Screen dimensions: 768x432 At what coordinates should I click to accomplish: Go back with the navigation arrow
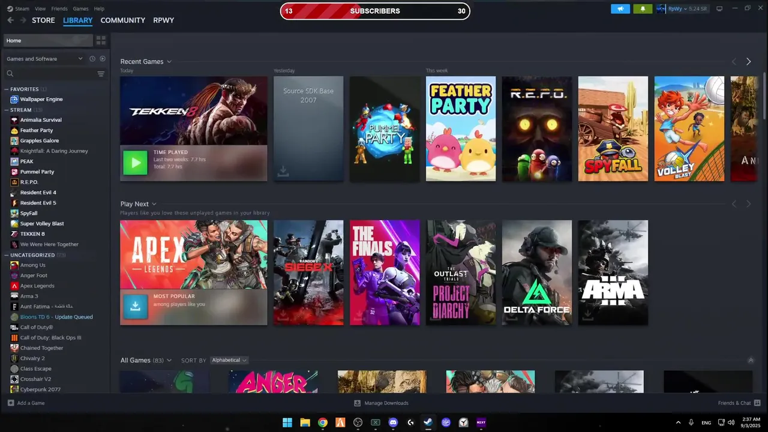[10, 20]
